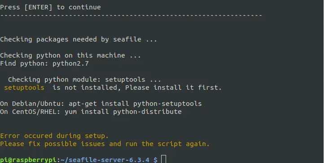Click the 'Press [ENTER] to continue' line
Image resolution: width=325 pixels, height=163 pixels.
coord(50,8)
